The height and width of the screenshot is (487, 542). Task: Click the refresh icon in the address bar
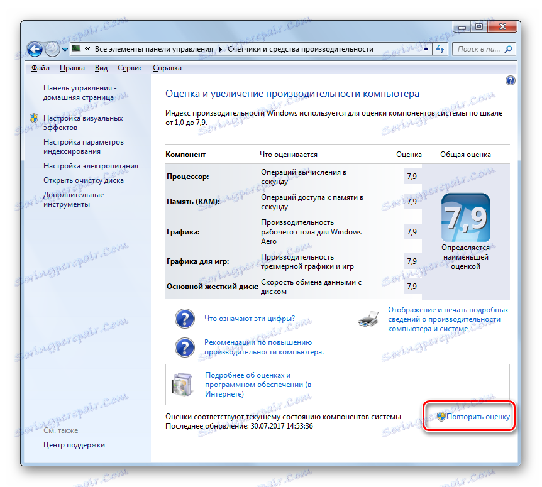(x=440, y=49)
